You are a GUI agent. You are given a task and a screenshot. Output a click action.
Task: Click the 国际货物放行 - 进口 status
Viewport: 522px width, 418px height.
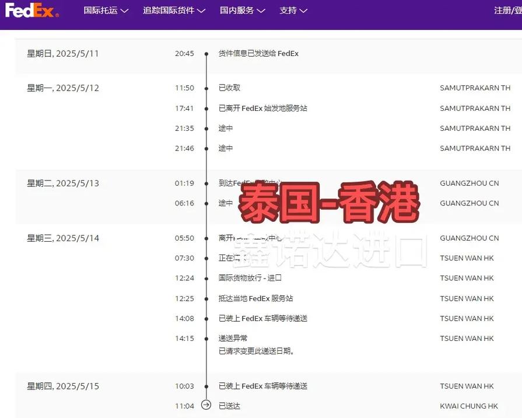coord(250,278)
